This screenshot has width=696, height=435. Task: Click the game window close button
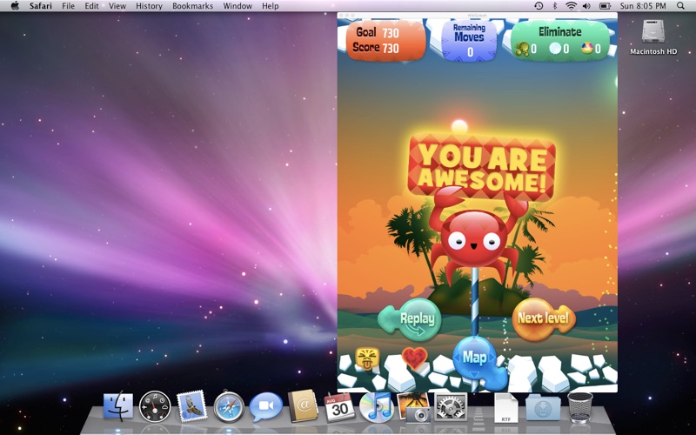point(341,16)
